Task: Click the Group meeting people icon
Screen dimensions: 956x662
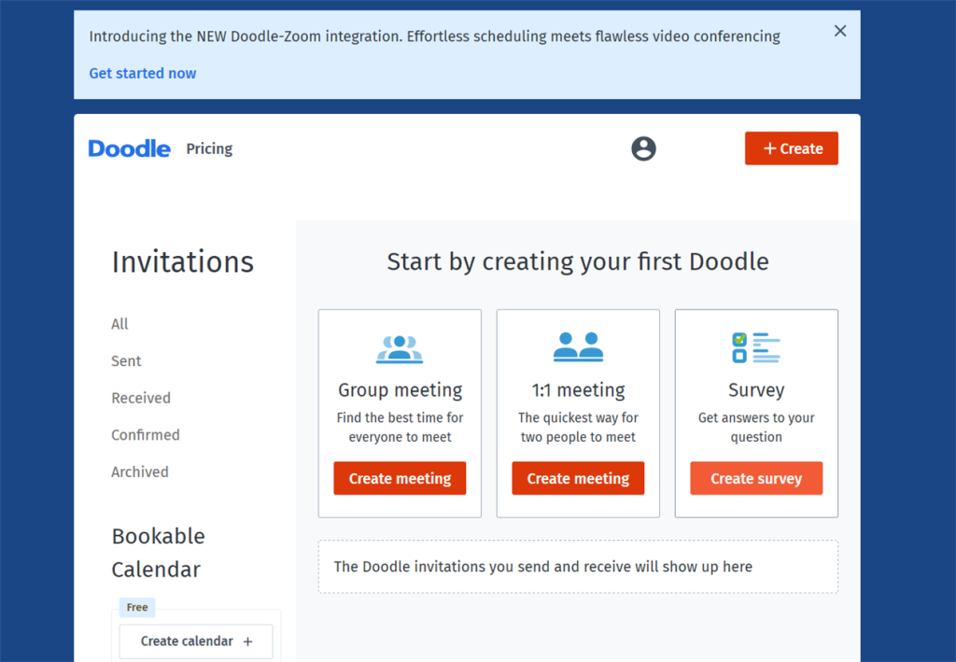Action: click(400, 349)
